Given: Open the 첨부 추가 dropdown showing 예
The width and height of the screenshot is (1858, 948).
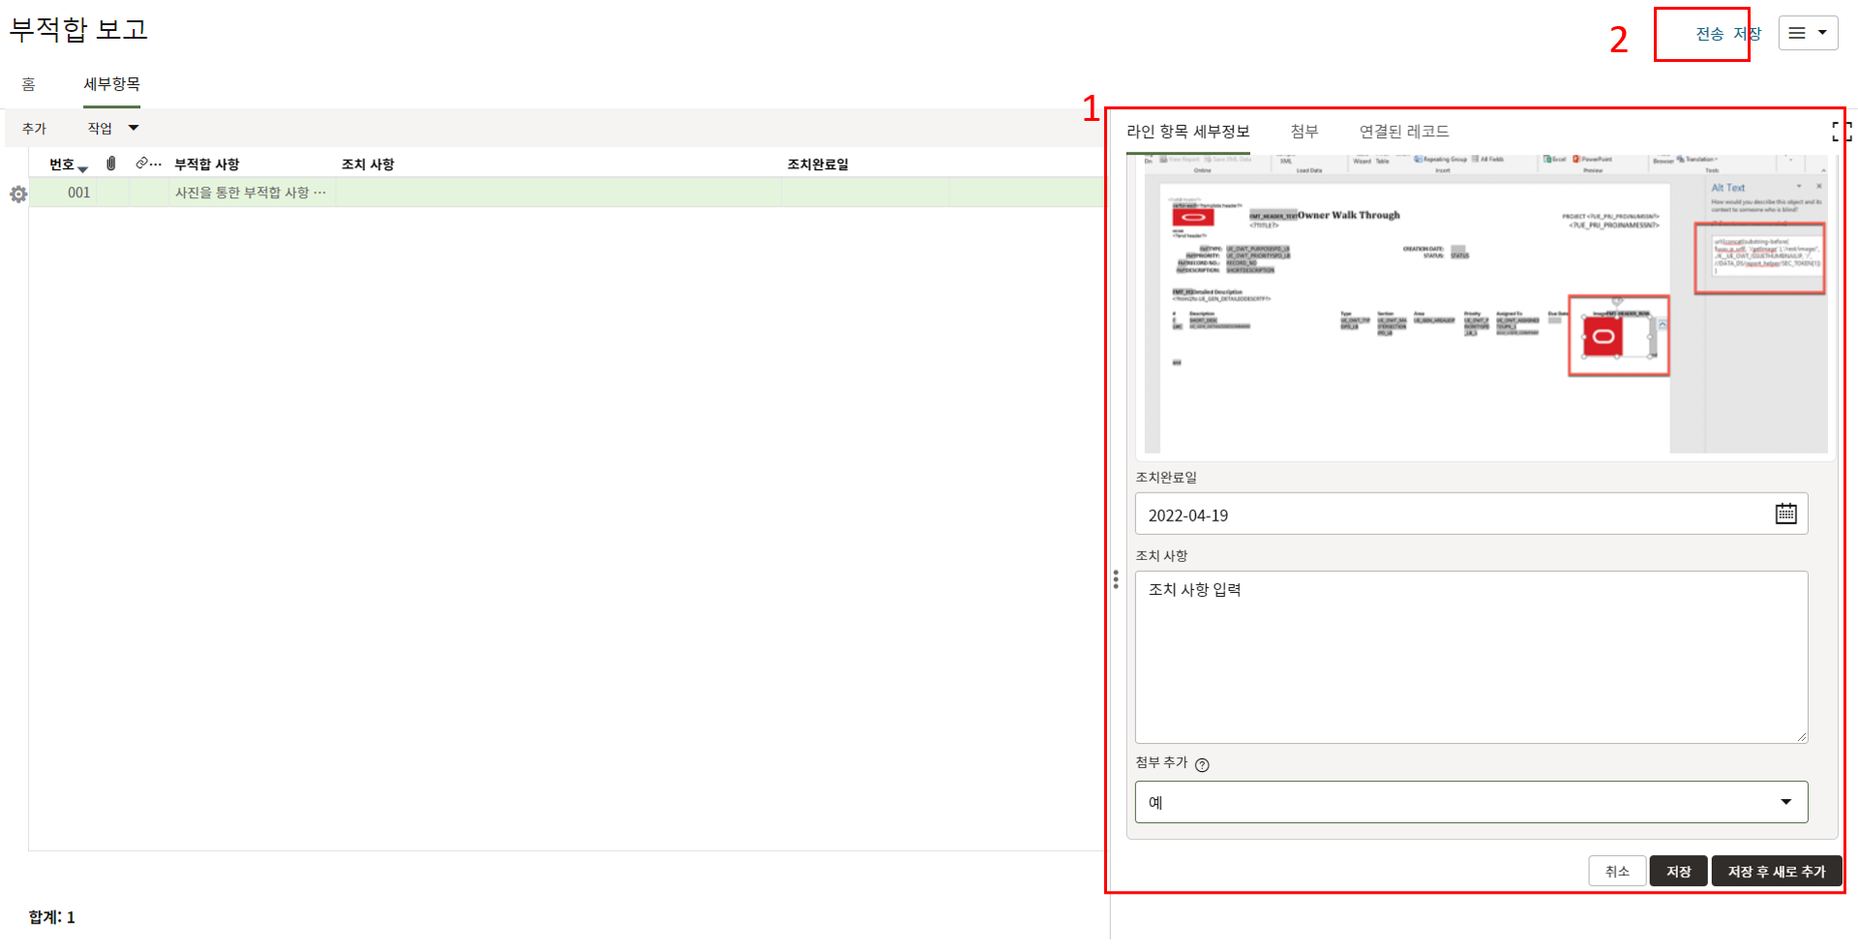Looking at the screenshot, I should click(1470, 802).
